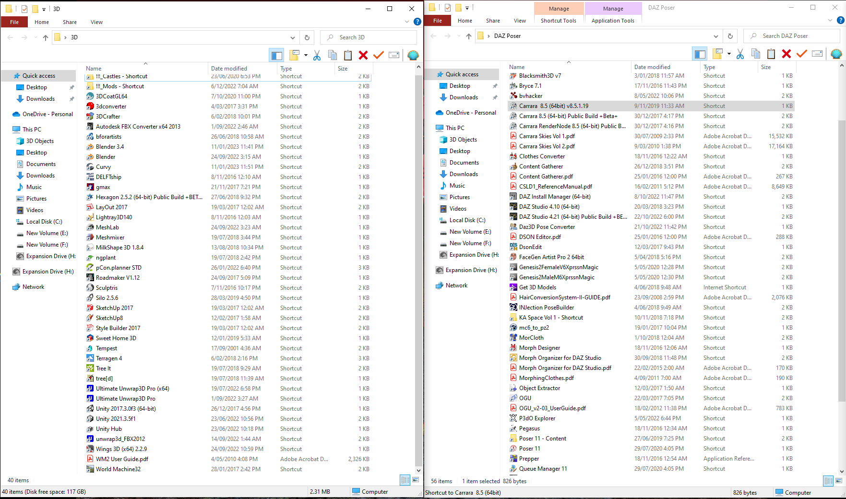Switch DAZ Poser window to large thumbnails view
The width and height of the screenshot is (846, 499).
tap(839, 480)
